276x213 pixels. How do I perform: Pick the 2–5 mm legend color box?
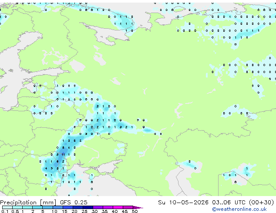pos(37,207)
